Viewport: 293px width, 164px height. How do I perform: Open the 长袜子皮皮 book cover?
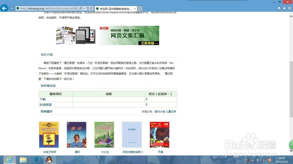[x=49, y=135]
